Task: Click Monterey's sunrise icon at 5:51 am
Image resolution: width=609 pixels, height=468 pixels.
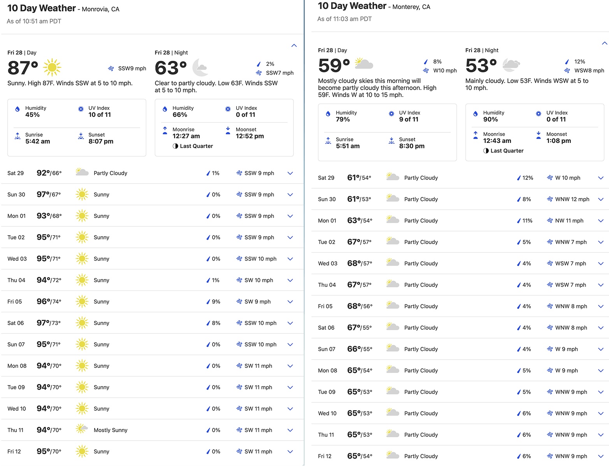Action: pos(328,141)
